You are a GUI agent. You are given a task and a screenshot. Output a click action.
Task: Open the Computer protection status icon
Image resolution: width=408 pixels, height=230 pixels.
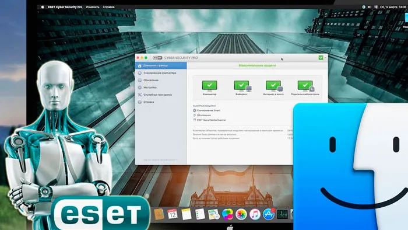click(x=209, y=86)
